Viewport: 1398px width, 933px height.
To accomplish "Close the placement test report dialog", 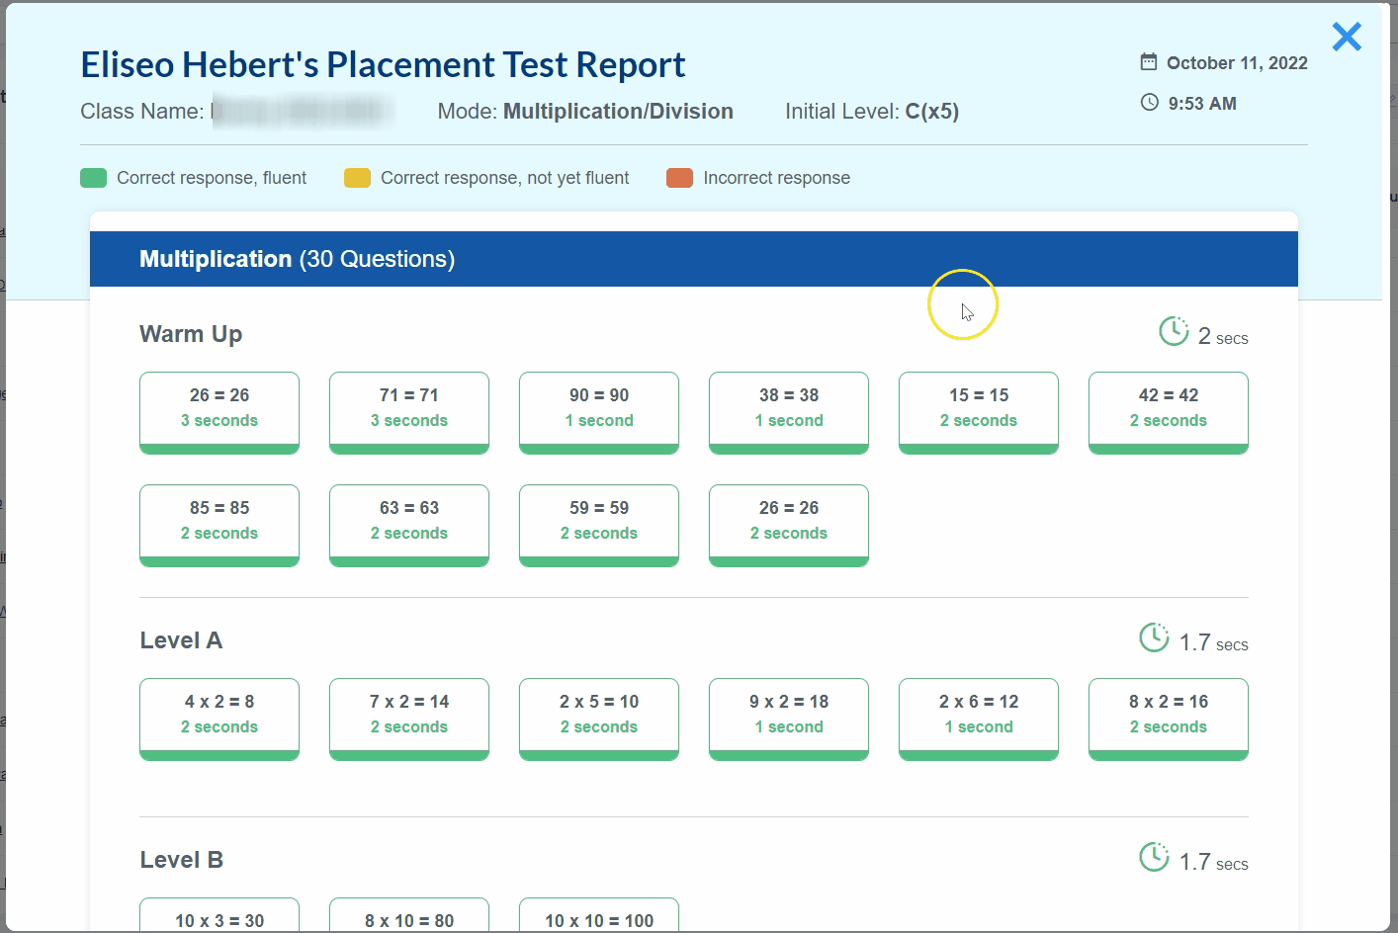I will point(1347,37).
